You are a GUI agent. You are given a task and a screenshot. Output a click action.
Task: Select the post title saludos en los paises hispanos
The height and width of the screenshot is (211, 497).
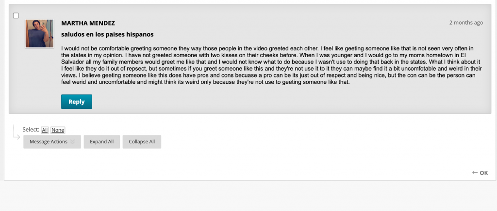click(x=107, y=34)
